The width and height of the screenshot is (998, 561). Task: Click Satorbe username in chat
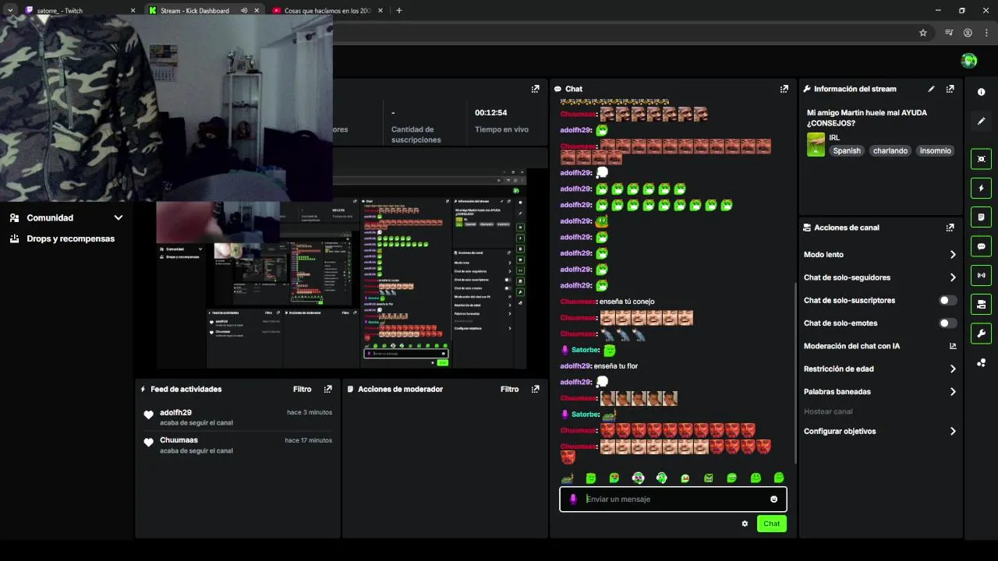click(585, 350)
